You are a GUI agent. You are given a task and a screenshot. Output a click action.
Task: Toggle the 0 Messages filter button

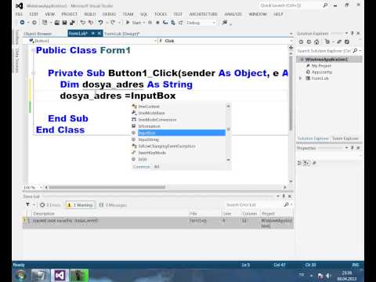113,205
